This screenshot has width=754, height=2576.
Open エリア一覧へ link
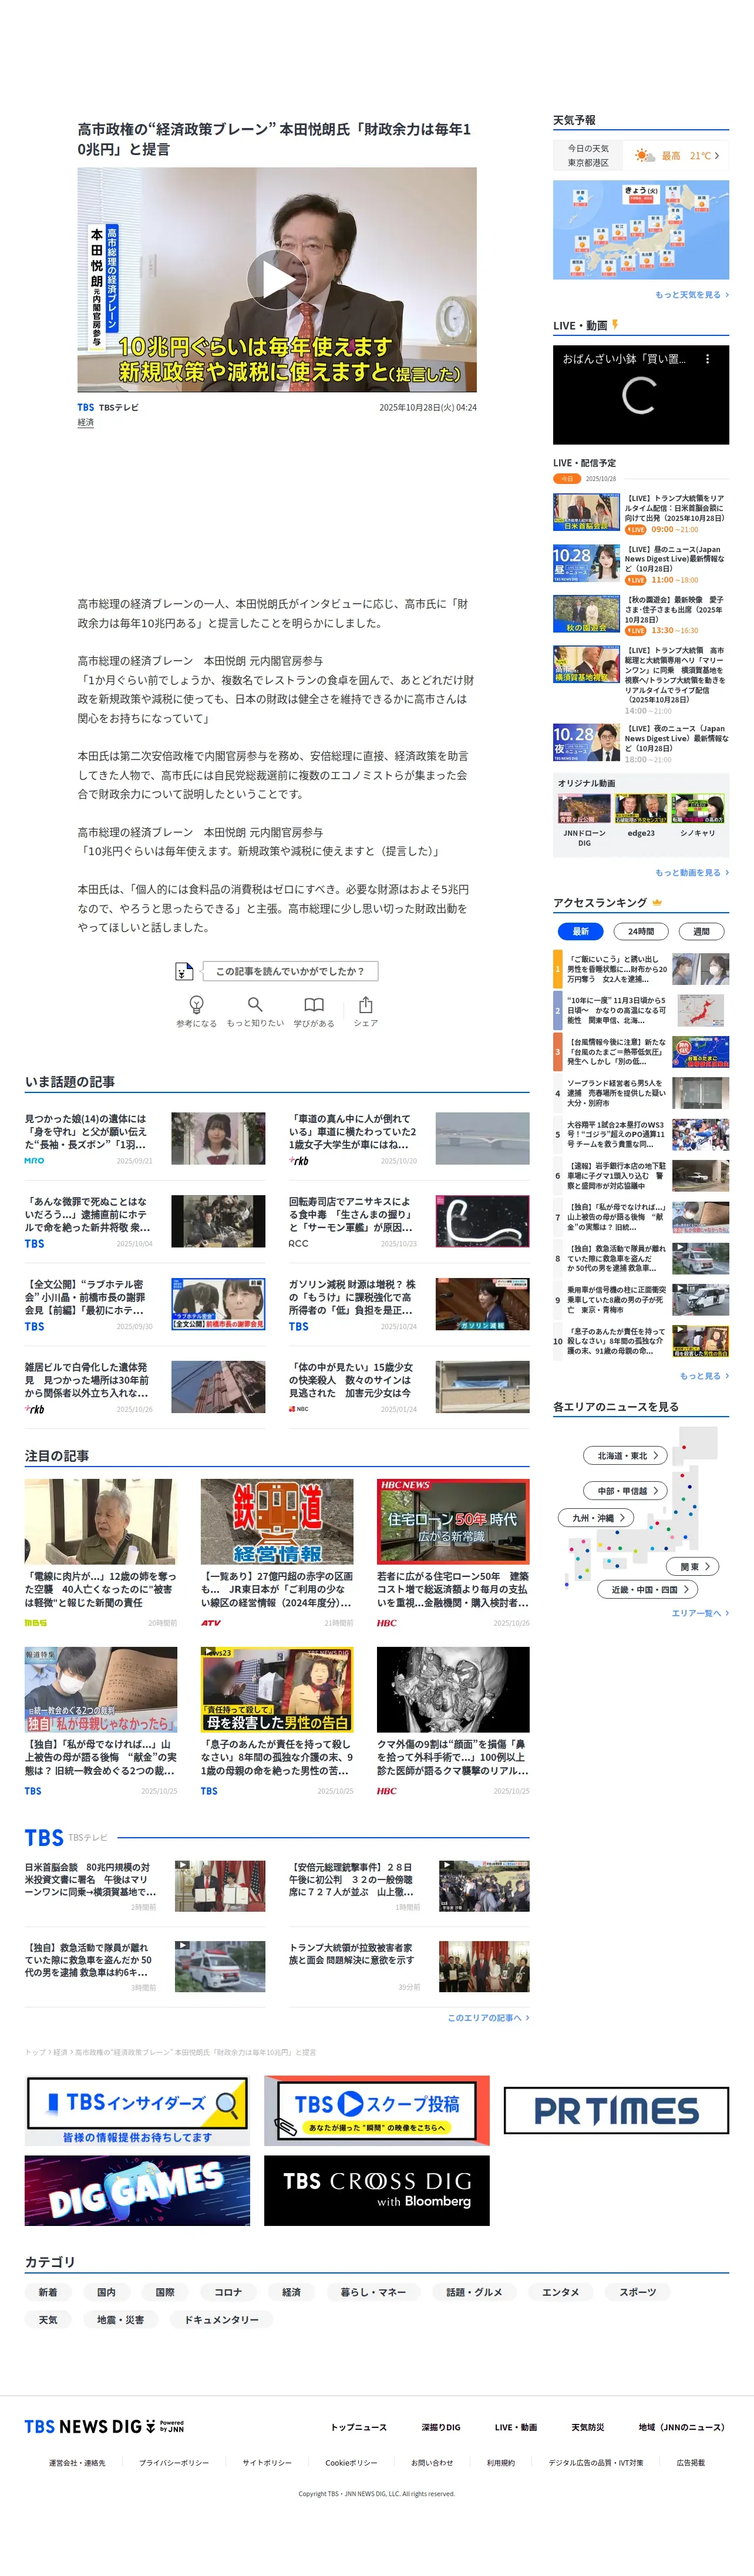pyautogui.click(x=700, y=1613)
